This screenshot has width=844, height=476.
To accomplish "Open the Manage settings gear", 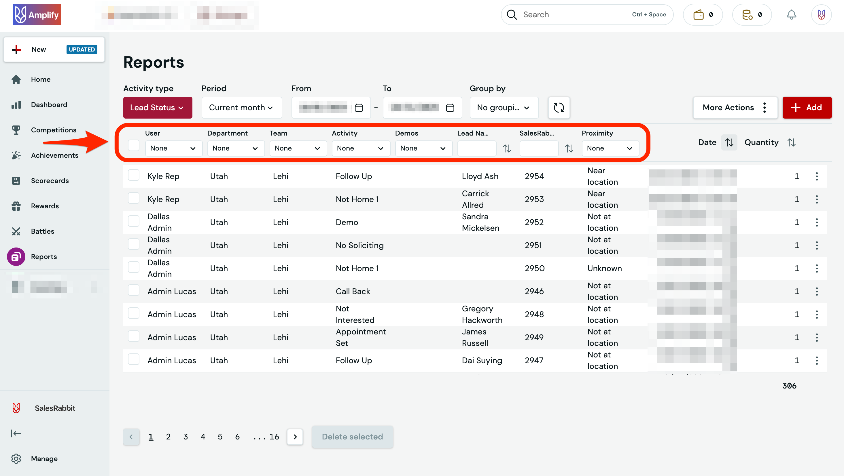I will click(x=16, y=459).
